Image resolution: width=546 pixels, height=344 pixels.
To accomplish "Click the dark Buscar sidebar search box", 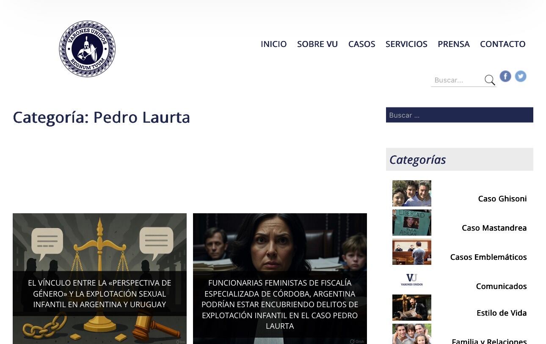I will click(x=459, y=115).
